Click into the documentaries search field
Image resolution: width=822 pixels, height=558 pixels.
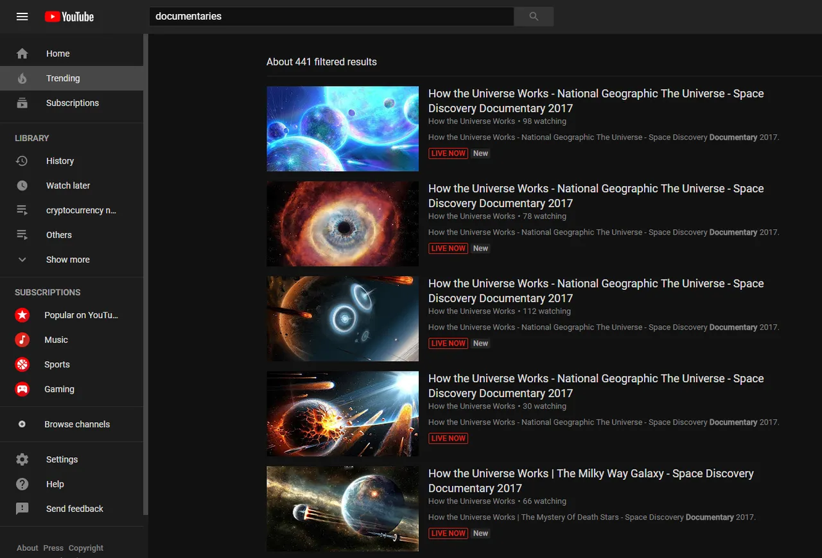pyautogui.click(x=331, y=17)
